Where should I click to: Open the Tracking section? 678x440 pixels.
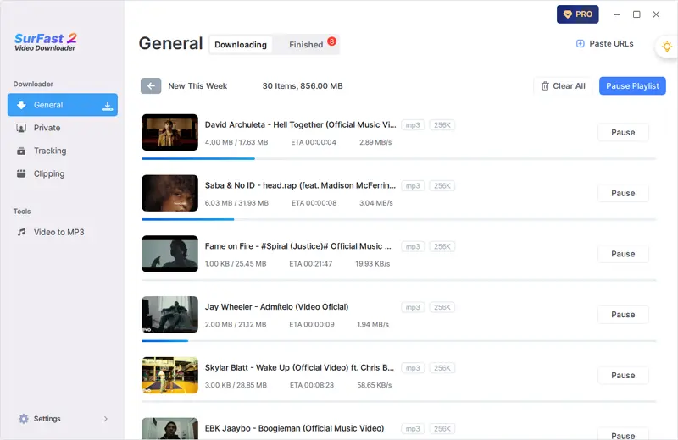[63, 151]
